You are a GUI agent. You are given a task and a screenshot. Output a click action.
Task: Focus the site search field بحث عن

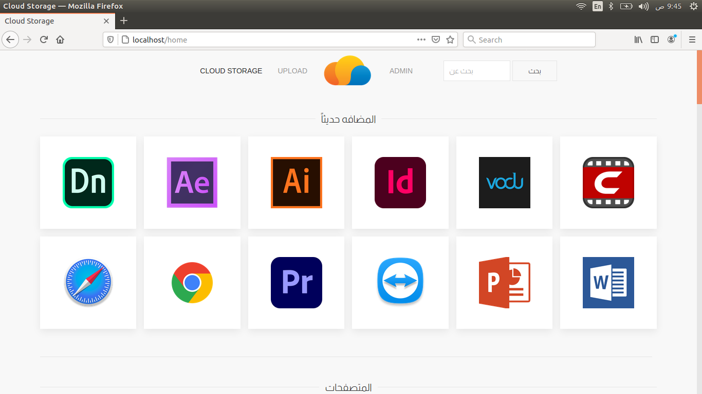pyautogui.click(x=476, y=71)
